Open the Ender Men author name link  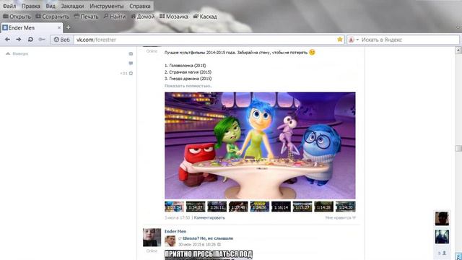click(175, 231)
